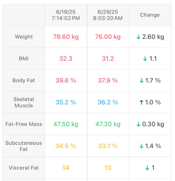
Task: Click the Fat-Free Mass decrease arrow
Action: [x=138, y=124]
